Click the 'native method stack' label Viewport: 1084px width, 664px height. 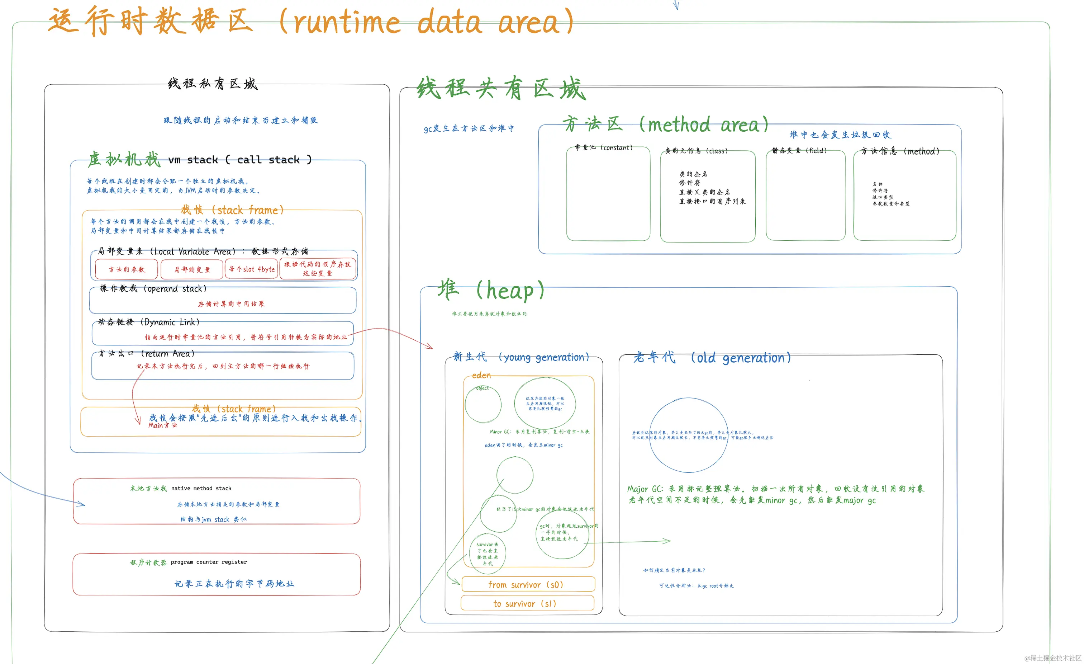pyautogui.click(x=201, y=488)
